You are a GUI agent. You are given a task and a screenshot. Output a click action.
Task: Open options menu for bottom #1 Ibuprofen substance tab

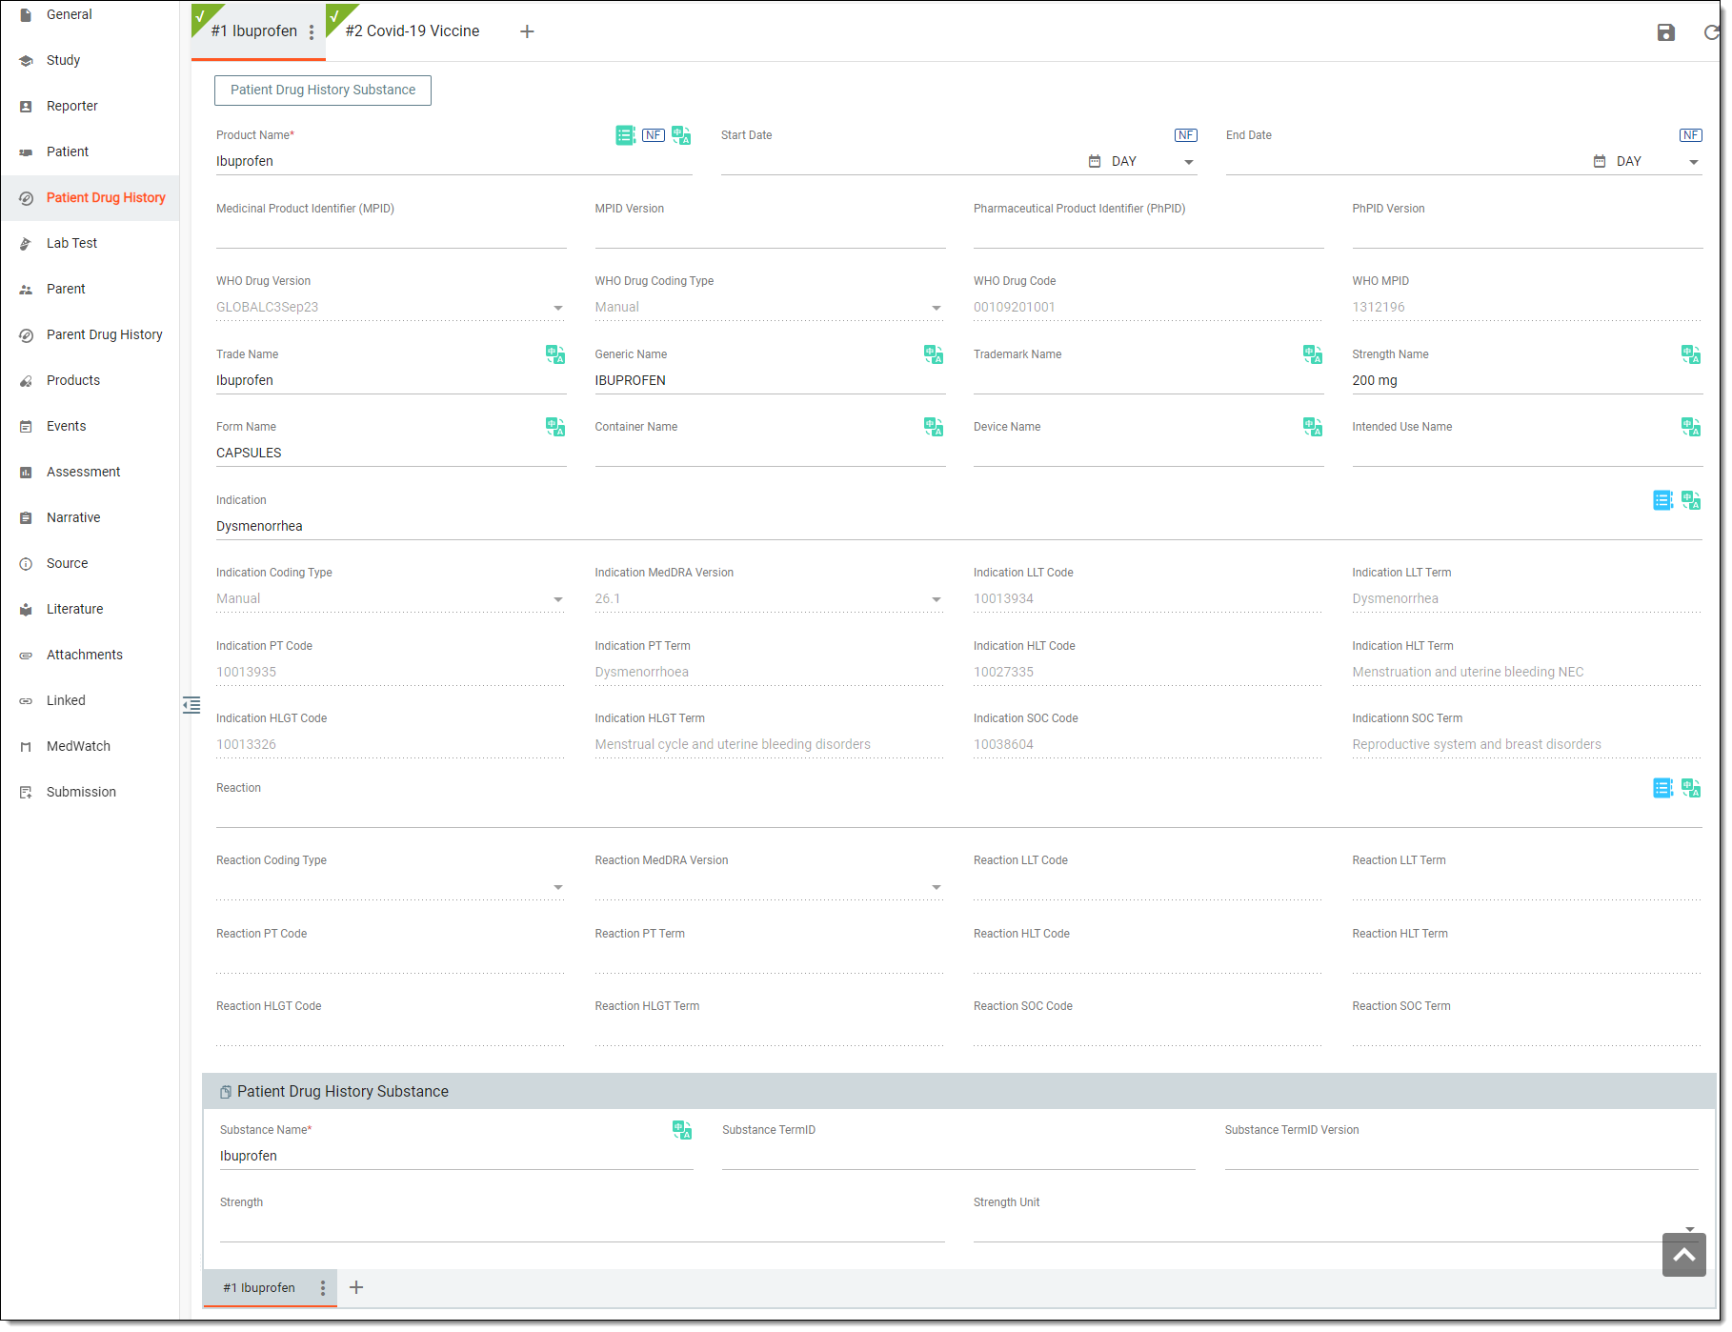click(323, 1288)
